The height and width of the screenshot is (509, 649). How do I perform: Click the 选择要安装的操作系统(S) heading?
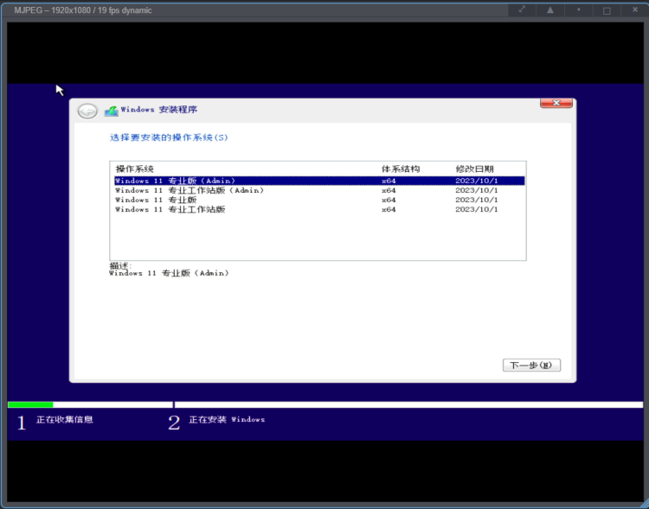pyautogui.click(x=169, y=137)
